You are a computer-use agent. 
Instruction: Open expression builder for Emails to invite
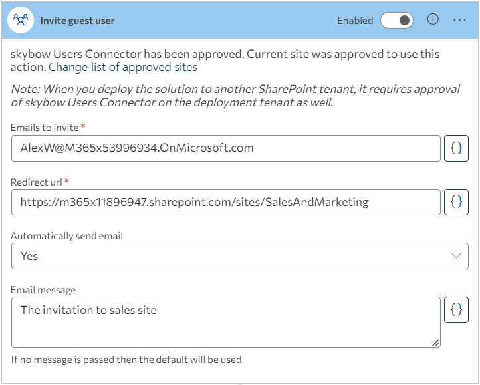click(x=456, y=148)
